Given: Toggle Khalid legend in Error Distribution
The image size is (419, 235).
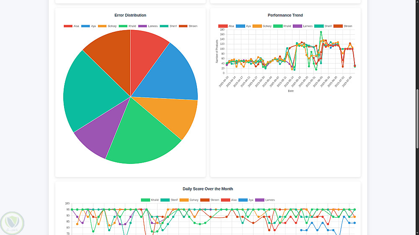Looking at the screenshot, I should click(127, 26).
